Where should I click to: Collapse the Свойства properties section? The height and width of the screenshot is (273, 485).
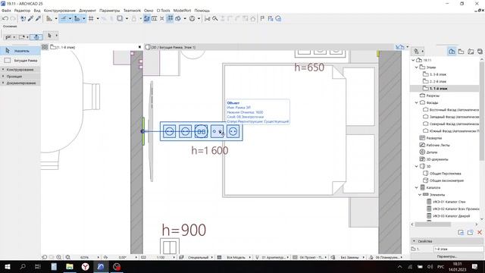414,241
